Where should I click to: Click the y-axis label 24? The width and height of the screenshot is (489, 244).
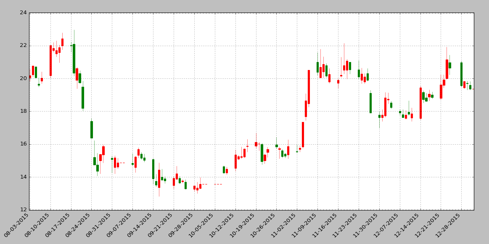tap(24, 13)
